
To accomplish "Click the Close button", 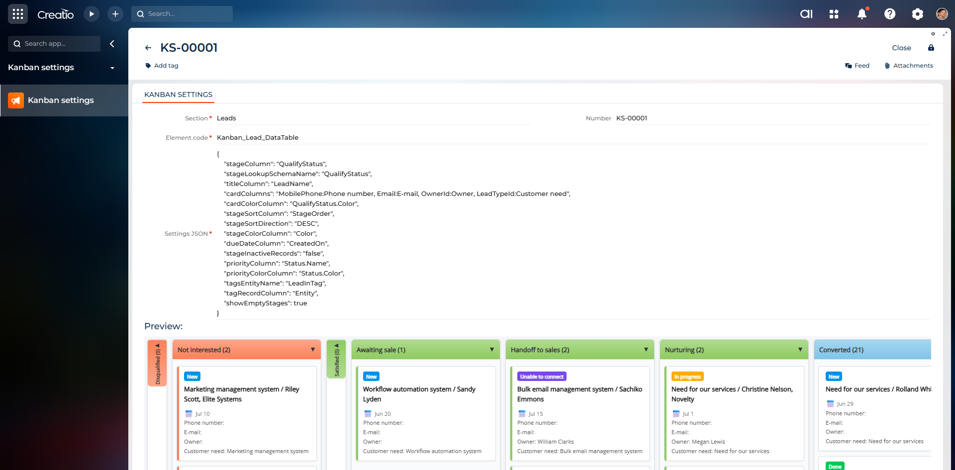I will click(901, 48).
